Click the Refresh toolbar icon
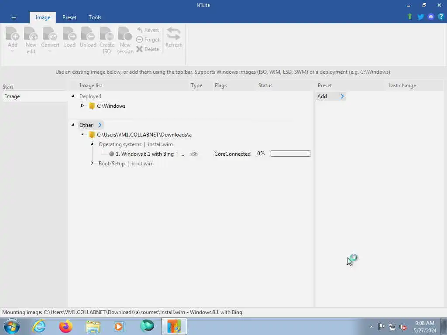Image resolution: width=447 pixels, height=335 pixels. coord(174,34)
